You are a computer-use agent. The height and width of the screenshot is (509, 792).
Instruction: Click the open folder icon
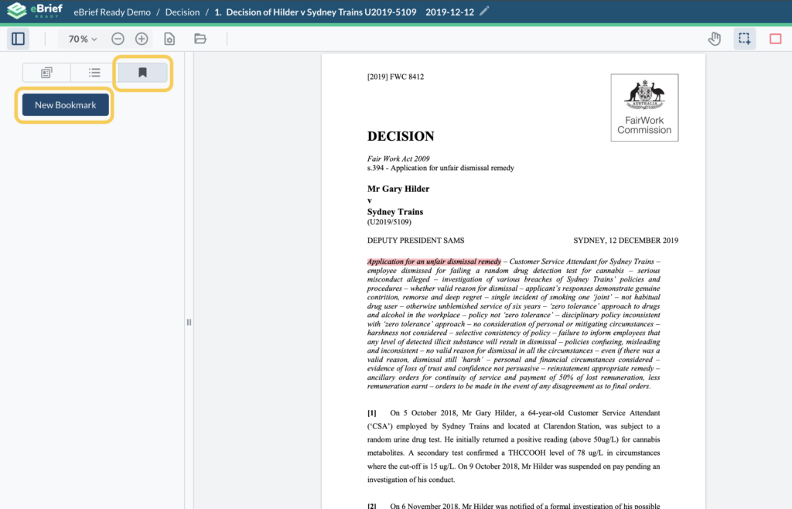pos(200,39)
